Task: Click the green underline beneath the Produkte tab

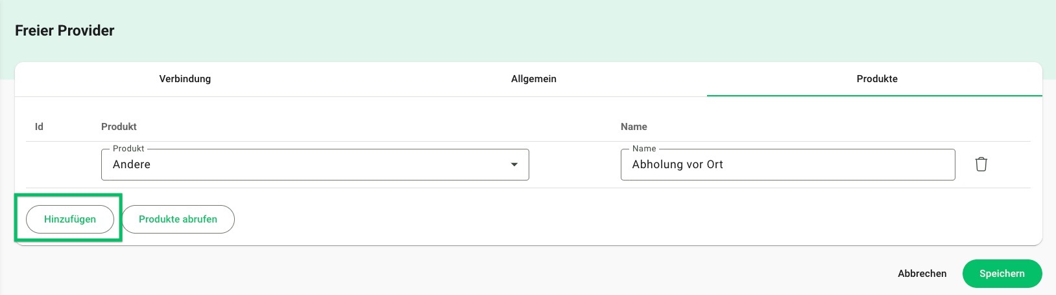Action: click(874, 96)
